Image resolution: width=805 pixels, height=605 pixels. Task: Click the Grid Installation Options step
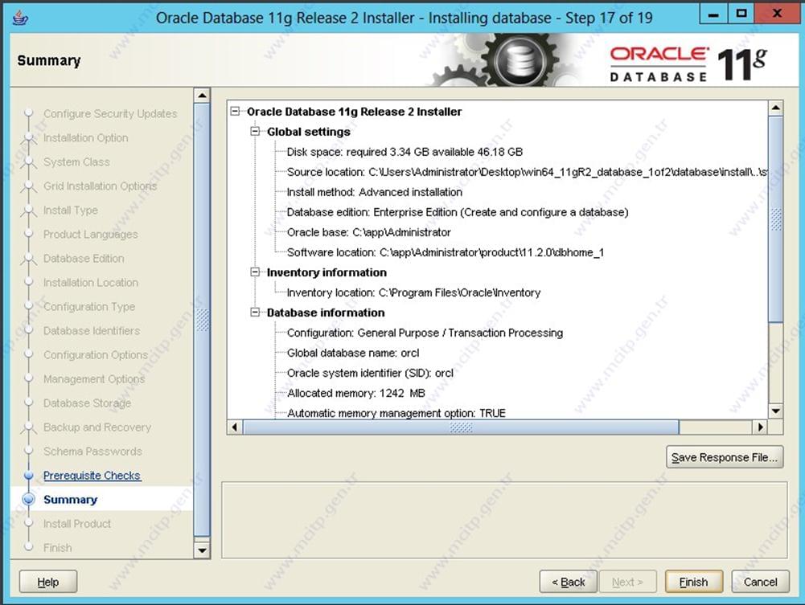pyautogui.click(x=100, y=186)
